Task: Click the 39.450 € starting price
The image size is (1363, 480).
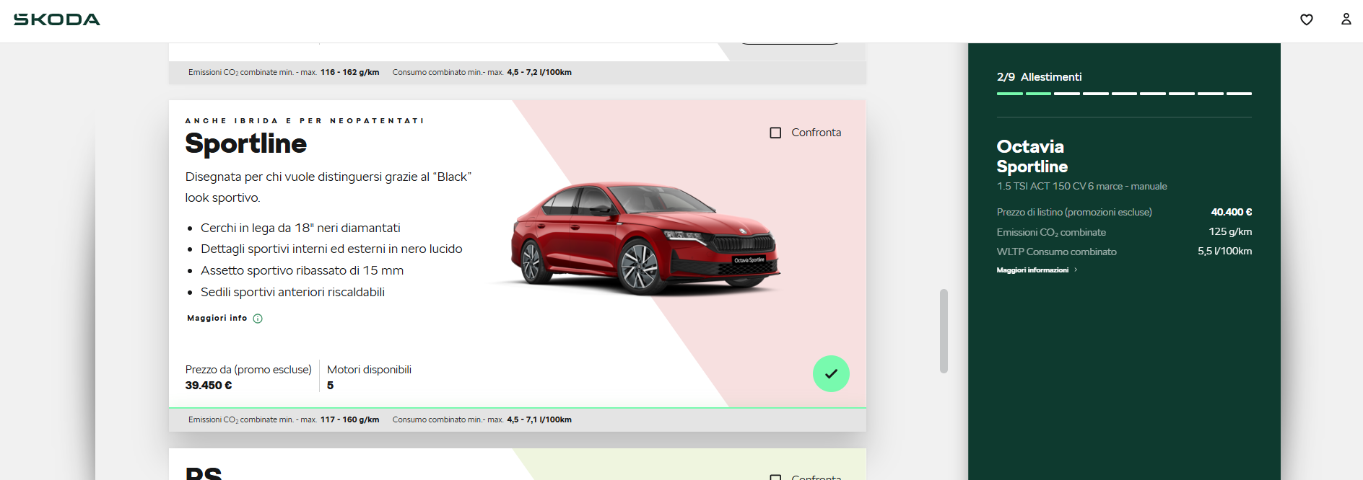Action: click(x=209, y=386)
